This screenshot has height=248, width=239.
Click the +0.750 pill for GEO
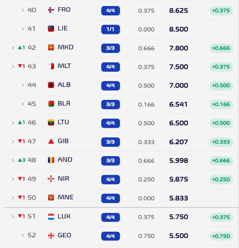click(x=221, y=236)
